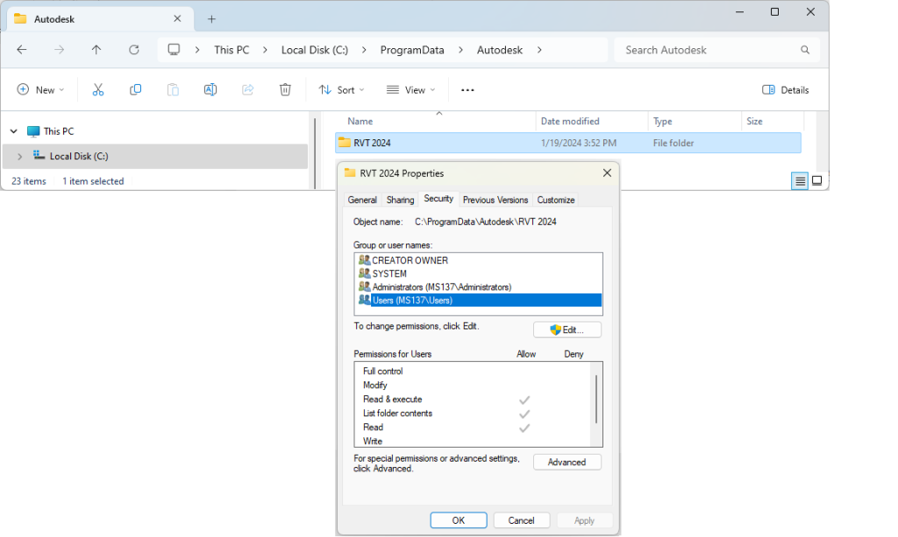
Task: Switch to details list view icon
Action: coord(800,181)
